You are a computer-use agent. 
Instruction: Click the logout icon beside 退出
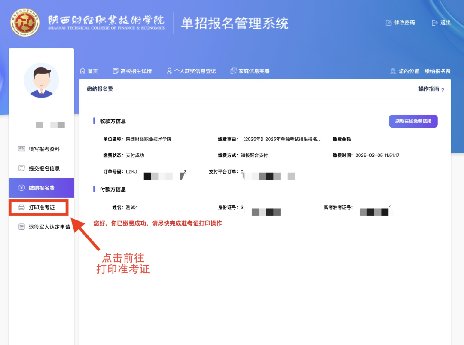434,23
